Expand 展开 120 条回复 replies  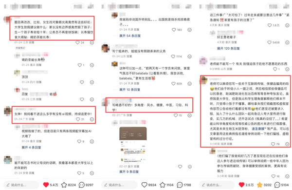[228, 48]
